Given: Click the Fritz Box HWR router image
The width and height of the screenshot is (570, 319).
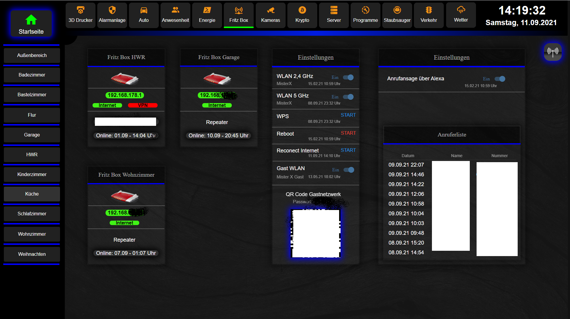Looking at the screenshot, I should [125, 79].
